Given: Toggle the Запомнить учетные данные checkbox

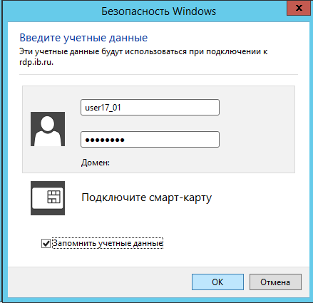Looking at the screenshot, I should coord(46,243).
